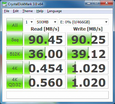Start the 4K random test

click(x=15, y=68)
